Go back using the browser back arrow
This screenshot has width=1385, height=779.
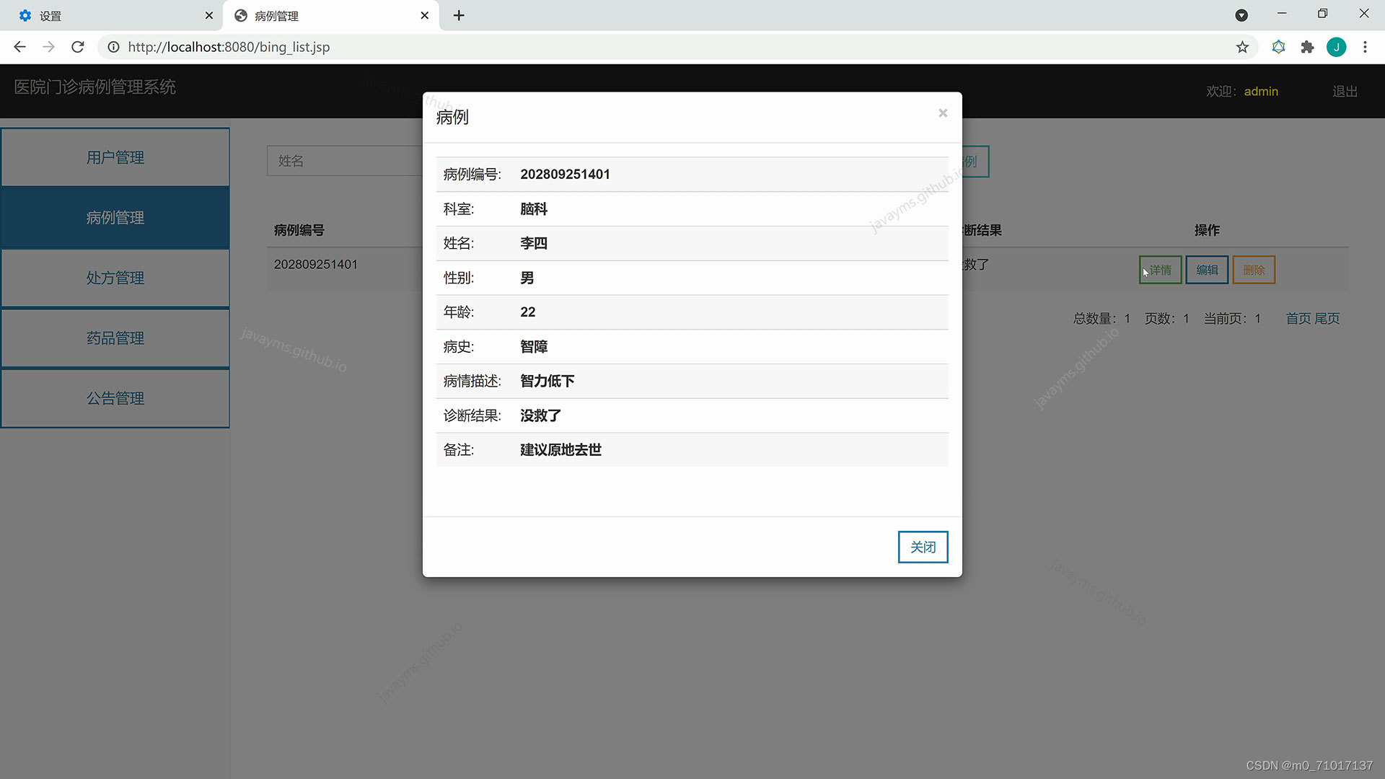click(x=19, y=47)
